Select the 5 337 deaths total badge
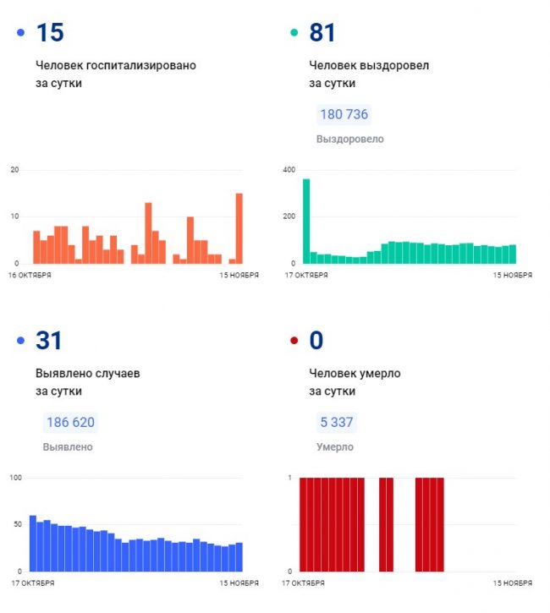 336,422
